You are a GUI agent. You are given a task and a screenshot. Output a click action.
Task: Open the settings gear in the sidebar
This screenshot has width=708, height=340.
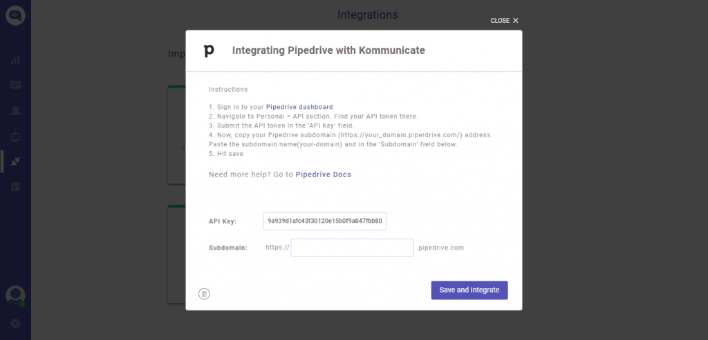pyautogui.click(x=15, y=323)
